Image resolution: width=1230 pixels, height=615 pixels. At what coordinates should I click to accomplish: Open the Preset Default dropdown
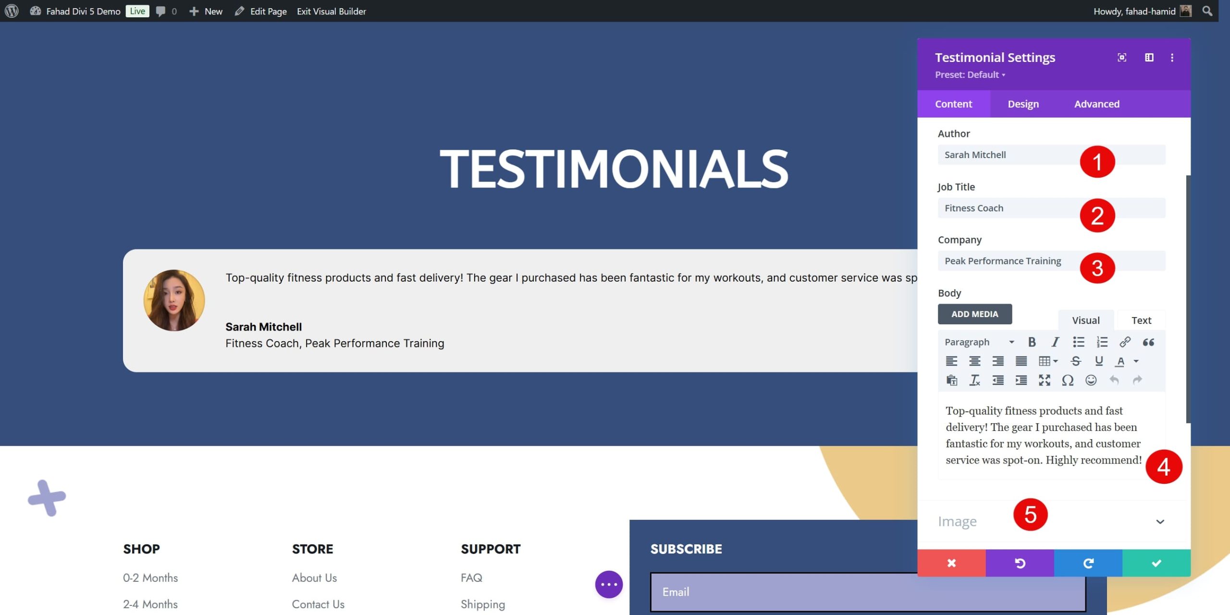(971, 74)
